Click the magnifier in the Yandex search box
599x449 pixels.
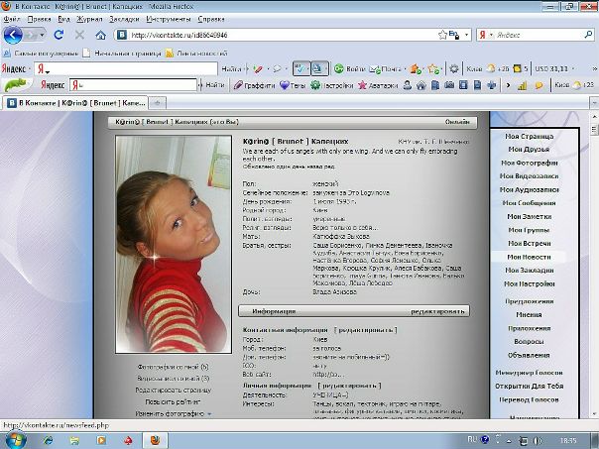click(x=588, y=35)
